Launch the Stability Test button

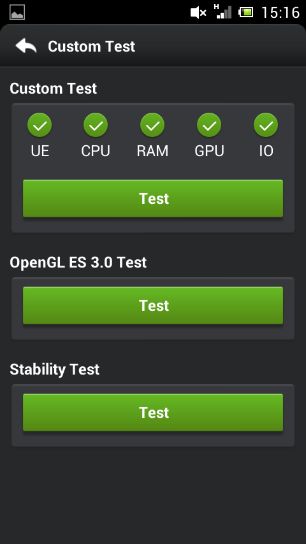tap(153, 413)
